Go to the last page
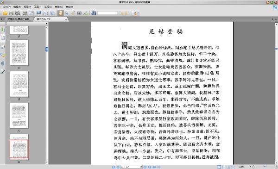 pos(150,167)
